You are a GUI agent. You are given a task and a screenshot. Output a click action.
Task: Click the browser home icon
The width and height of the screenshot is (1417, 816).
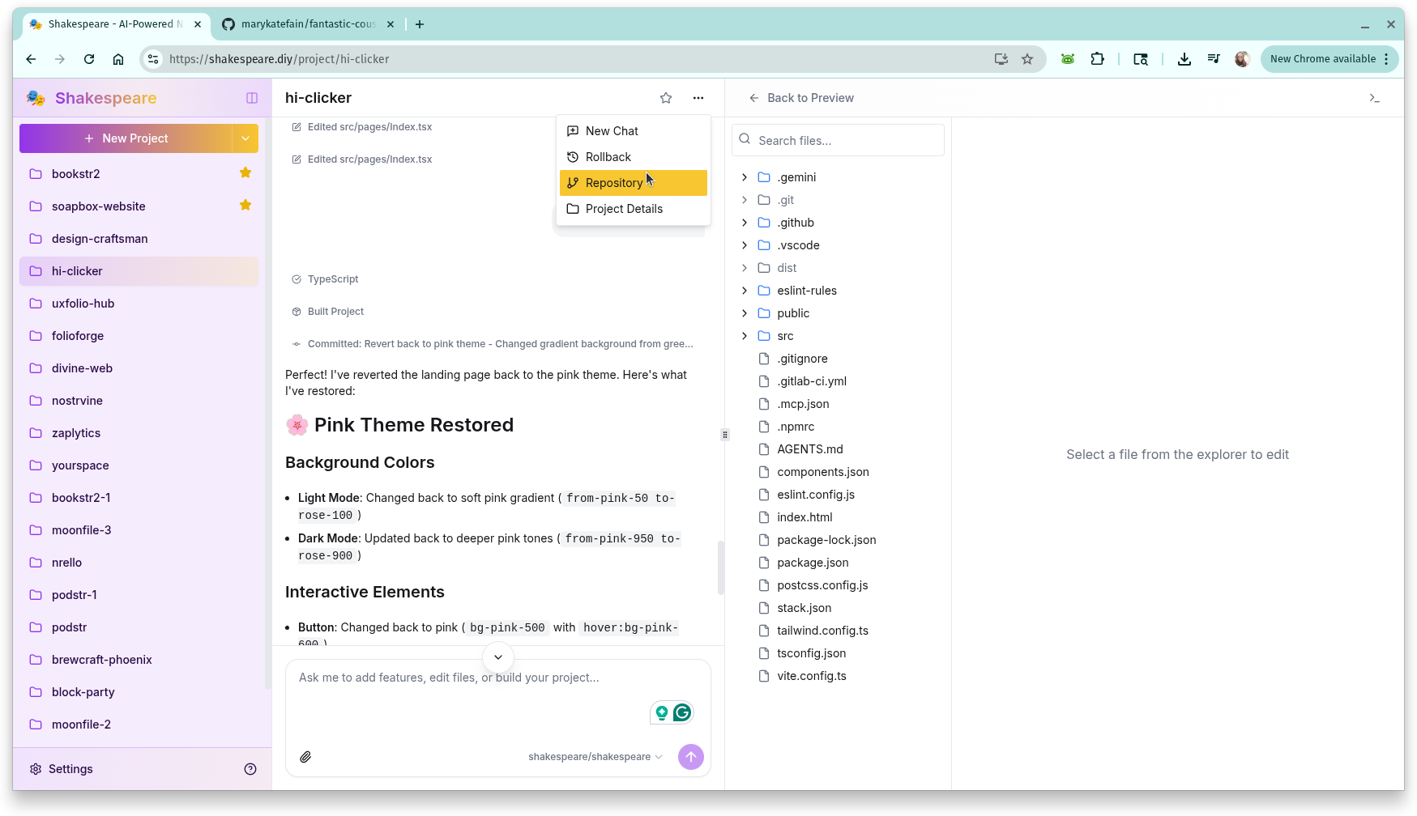118,59
